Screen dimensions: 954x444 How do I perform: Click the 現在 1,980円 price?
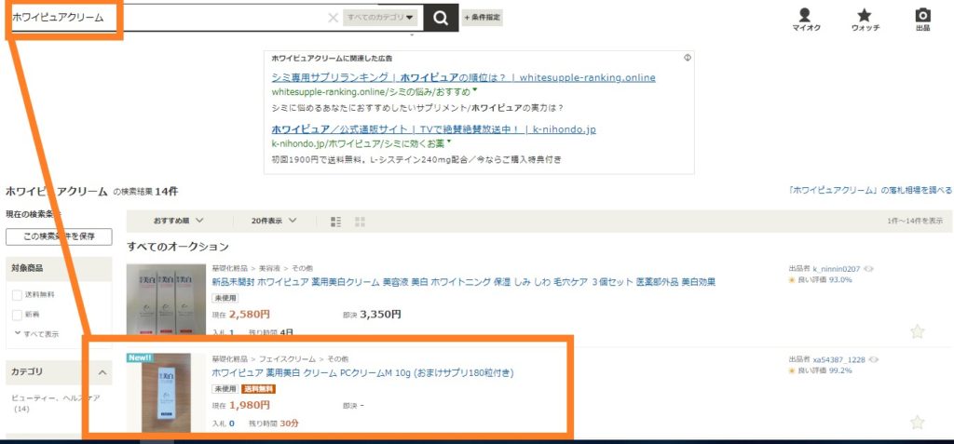(241, 405)
